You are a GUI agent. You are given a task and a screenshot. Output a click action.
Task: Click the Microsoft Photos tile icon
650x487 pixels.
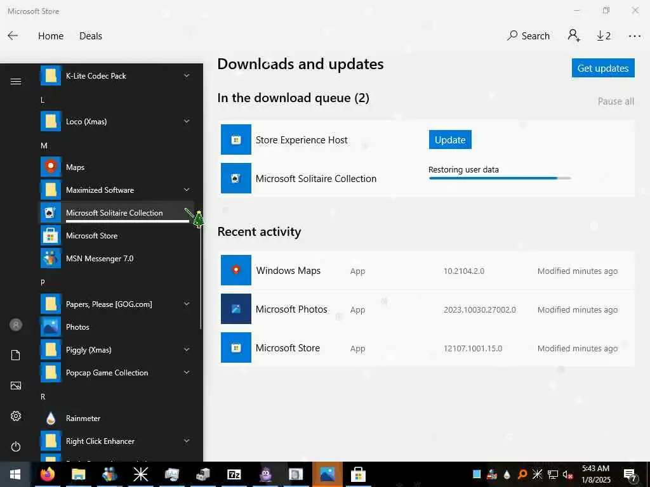(236, 309)
